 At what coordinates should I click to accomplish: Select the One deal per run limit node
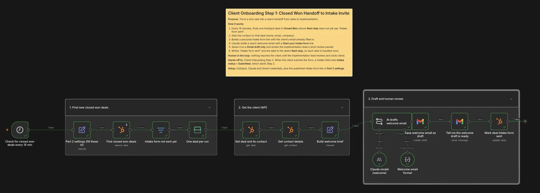(x=197, y=130)
